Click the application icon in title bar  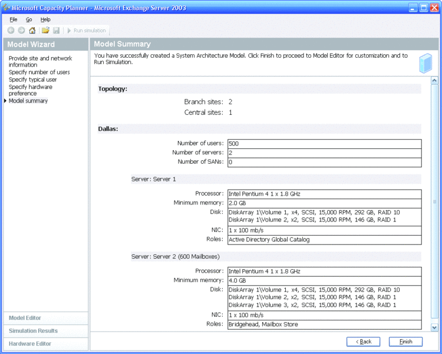point(6,8)
